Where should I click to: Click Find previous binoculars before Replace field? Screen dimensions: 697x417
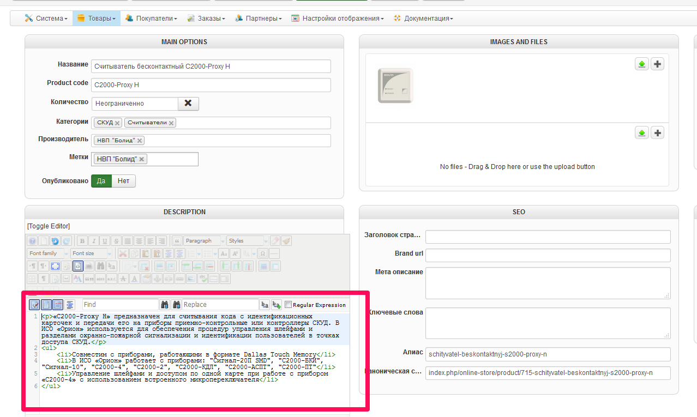[x=176, y=305]
